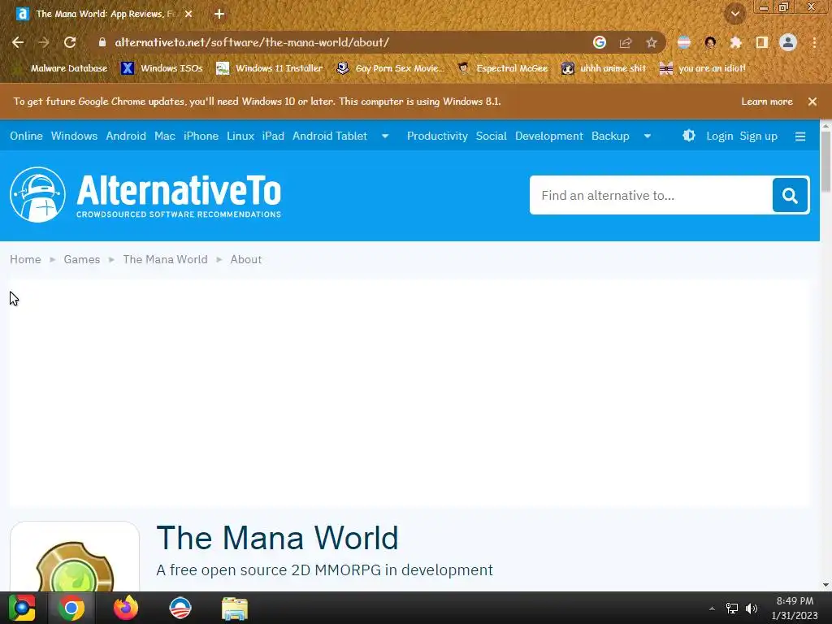Go back using the browser back arrow

18,42
